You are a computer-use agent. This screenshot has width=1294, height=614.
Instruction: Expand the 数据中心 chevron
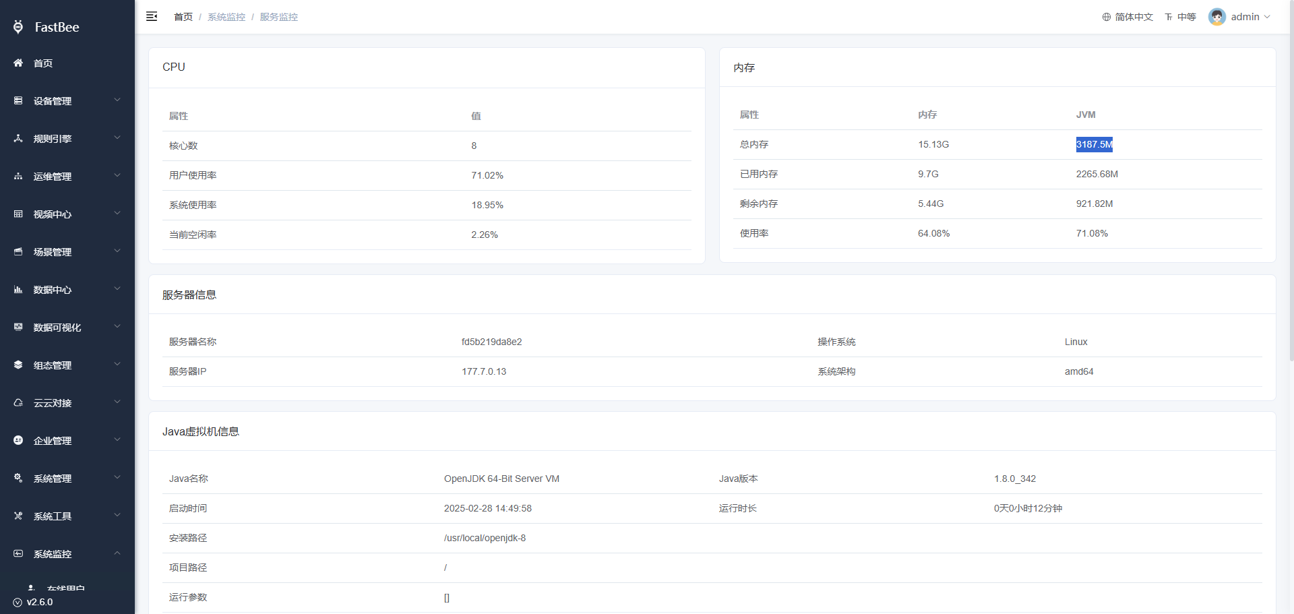pos(117,288)
